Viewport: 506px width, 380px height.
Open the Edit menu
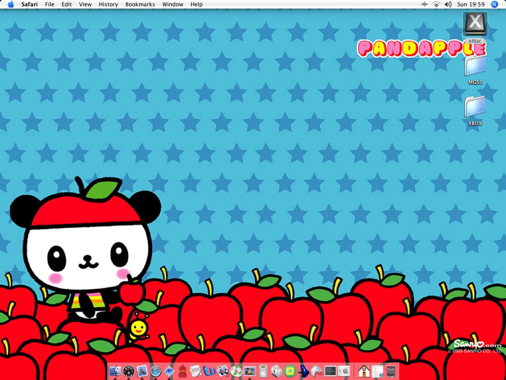(67, 4)
